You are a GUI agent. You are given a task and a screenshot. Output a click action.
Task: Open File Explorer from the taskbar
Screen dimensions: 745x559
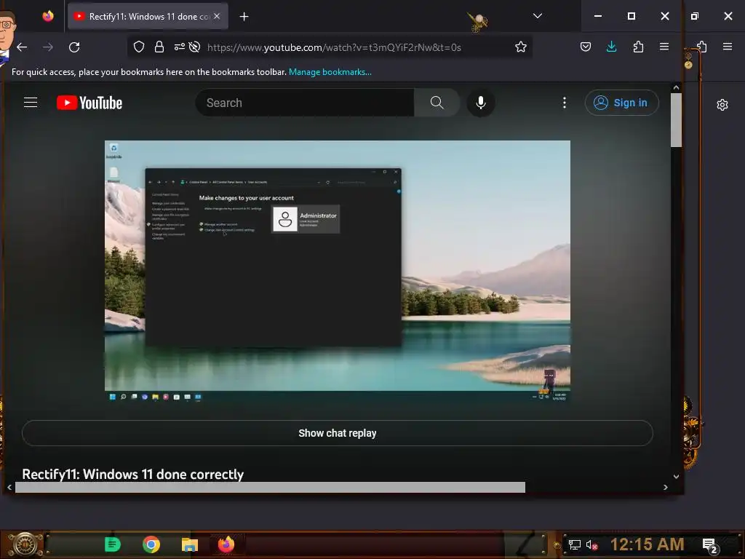click(x=190, y=544)
